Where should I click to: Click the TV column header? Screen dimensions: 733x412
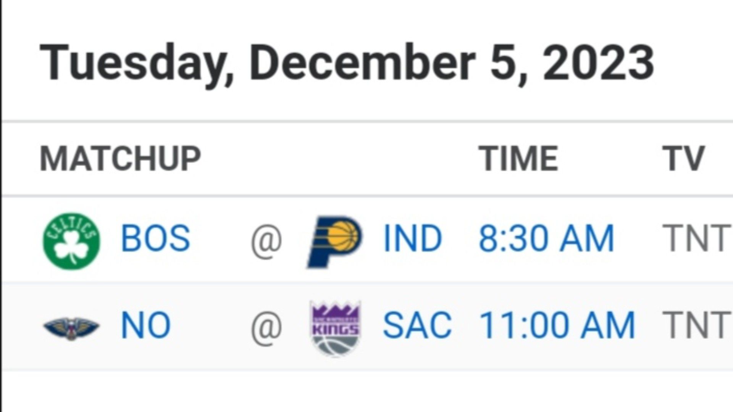click(x=683, y=159)
